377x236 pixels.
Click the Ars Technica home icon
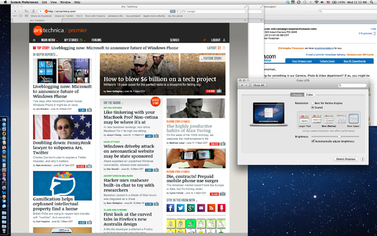point(34,40)
